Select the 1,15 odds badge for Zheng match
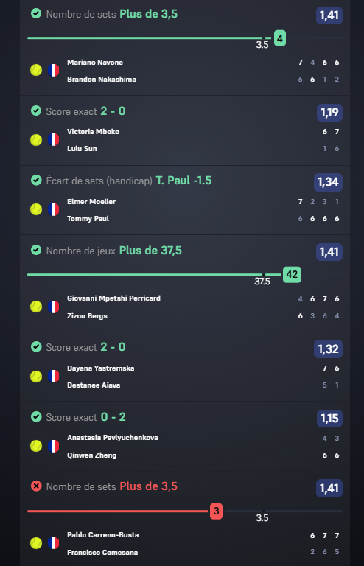Viewport: 364px width, 566px height. [329, 419]
